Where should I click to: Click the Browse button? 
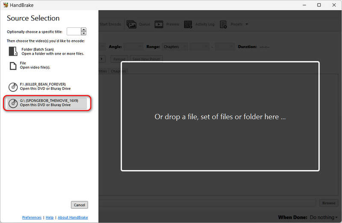pos(329,203)
